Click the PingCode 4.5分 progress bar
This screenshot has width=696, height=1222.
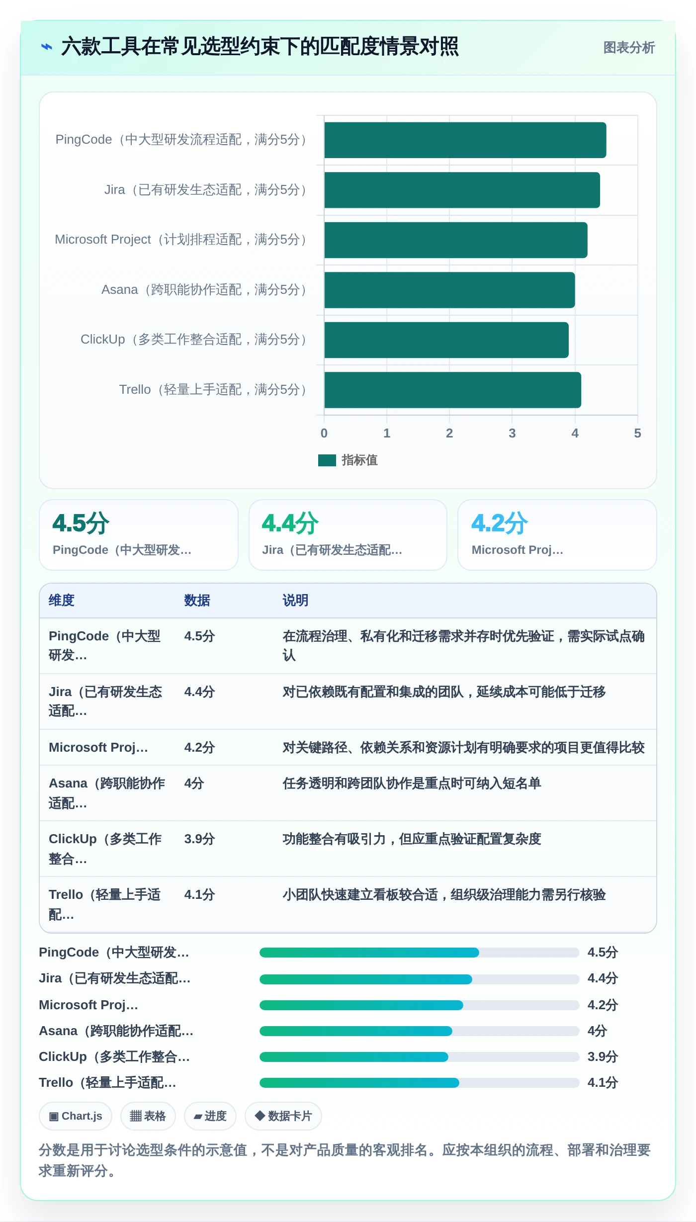[419, 953]
